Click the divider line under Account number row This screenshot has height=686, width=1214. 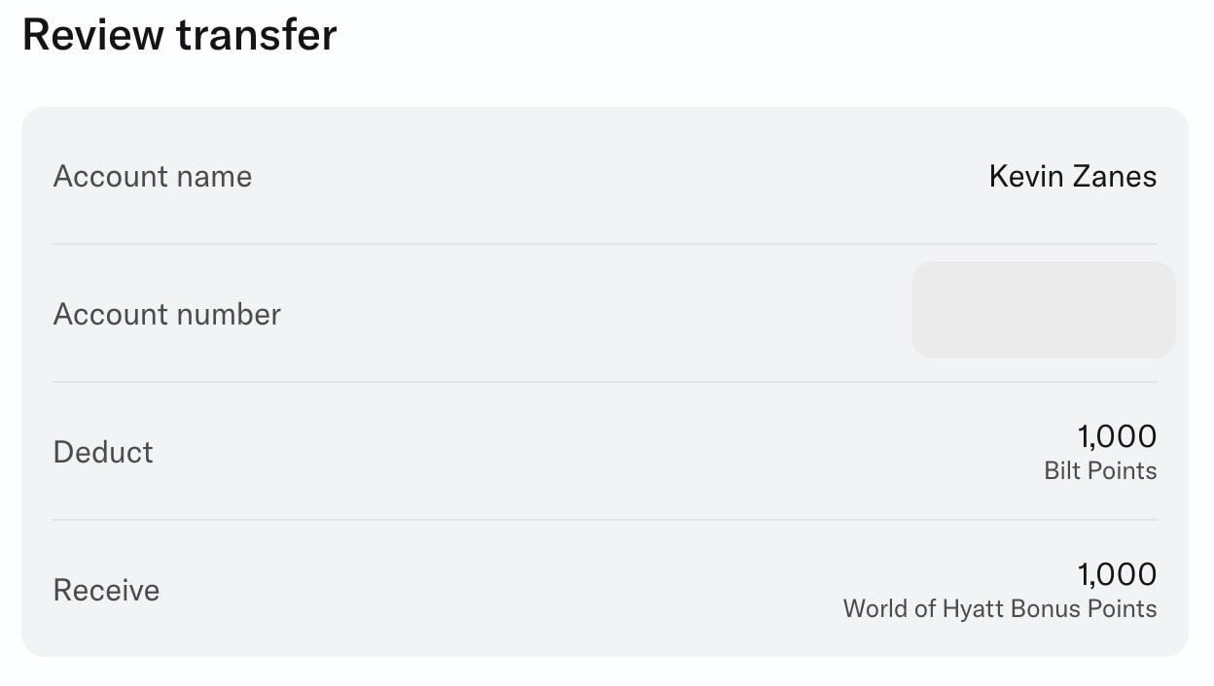(x=604, y=382)
